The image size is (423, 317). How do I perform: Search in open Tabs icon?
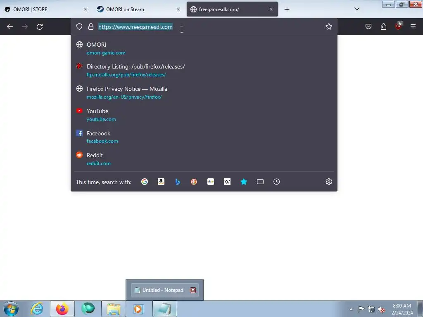(260, 182)
